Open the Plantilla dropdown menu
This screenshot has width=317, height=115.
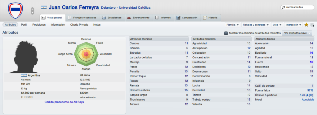[x=232, y=25]
